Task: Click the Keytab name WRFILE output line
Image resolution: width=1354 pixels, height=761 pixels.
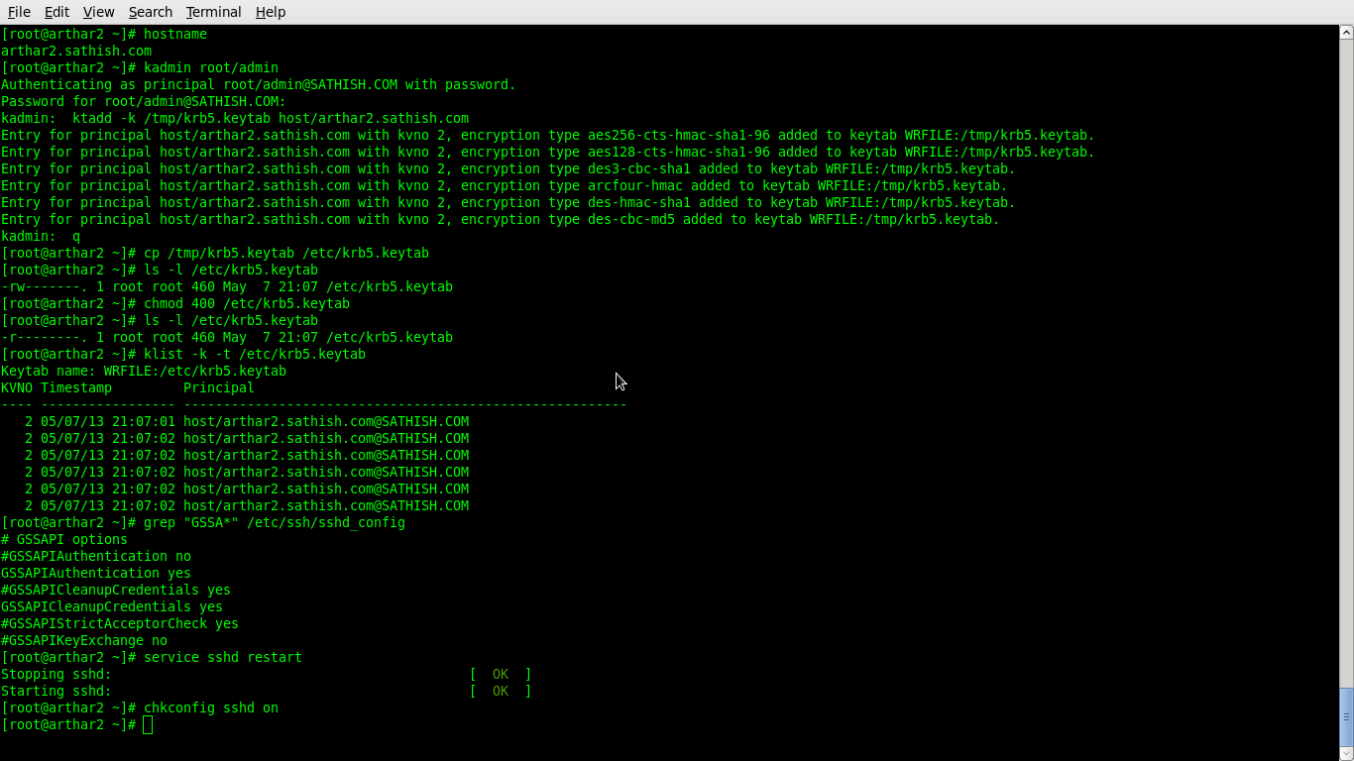Action: pos(143,371)
